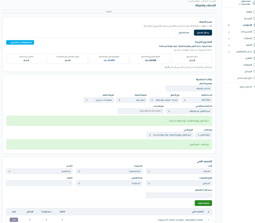Open the نوع الانفاق dropdown

[164, 100]
